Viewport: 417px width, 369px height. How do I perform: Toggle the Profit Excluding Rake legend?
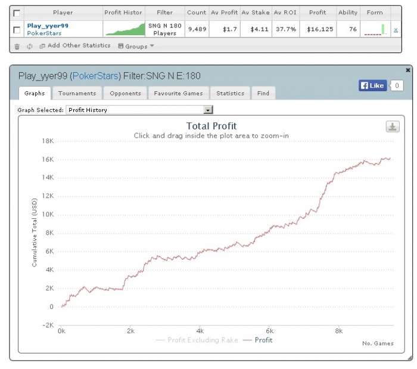(197, 340)
